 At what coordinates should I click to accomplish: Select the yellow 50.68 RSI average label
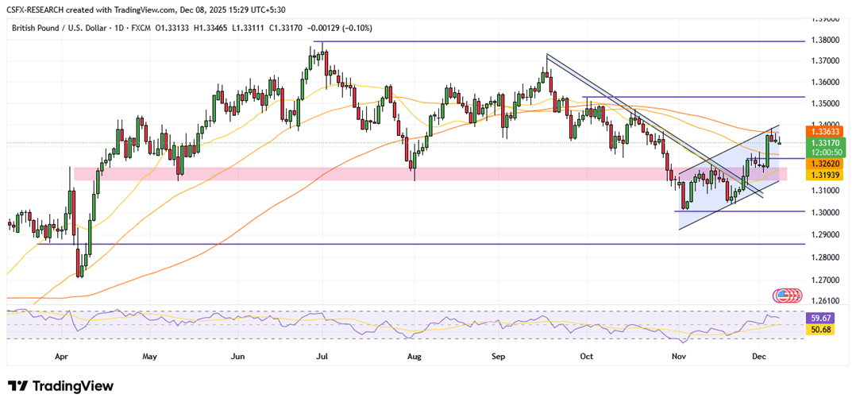[819, 328]
